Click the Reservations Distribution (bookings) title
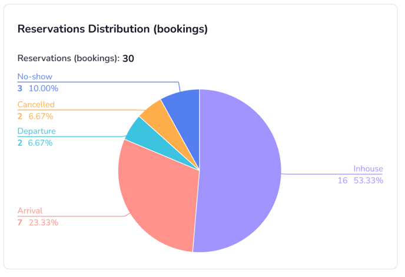This screenshot has height=277, width=405. [x=112, y=29]
